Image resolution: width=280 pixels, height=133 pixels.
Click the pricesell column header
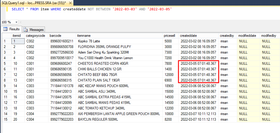click(171, 36)
